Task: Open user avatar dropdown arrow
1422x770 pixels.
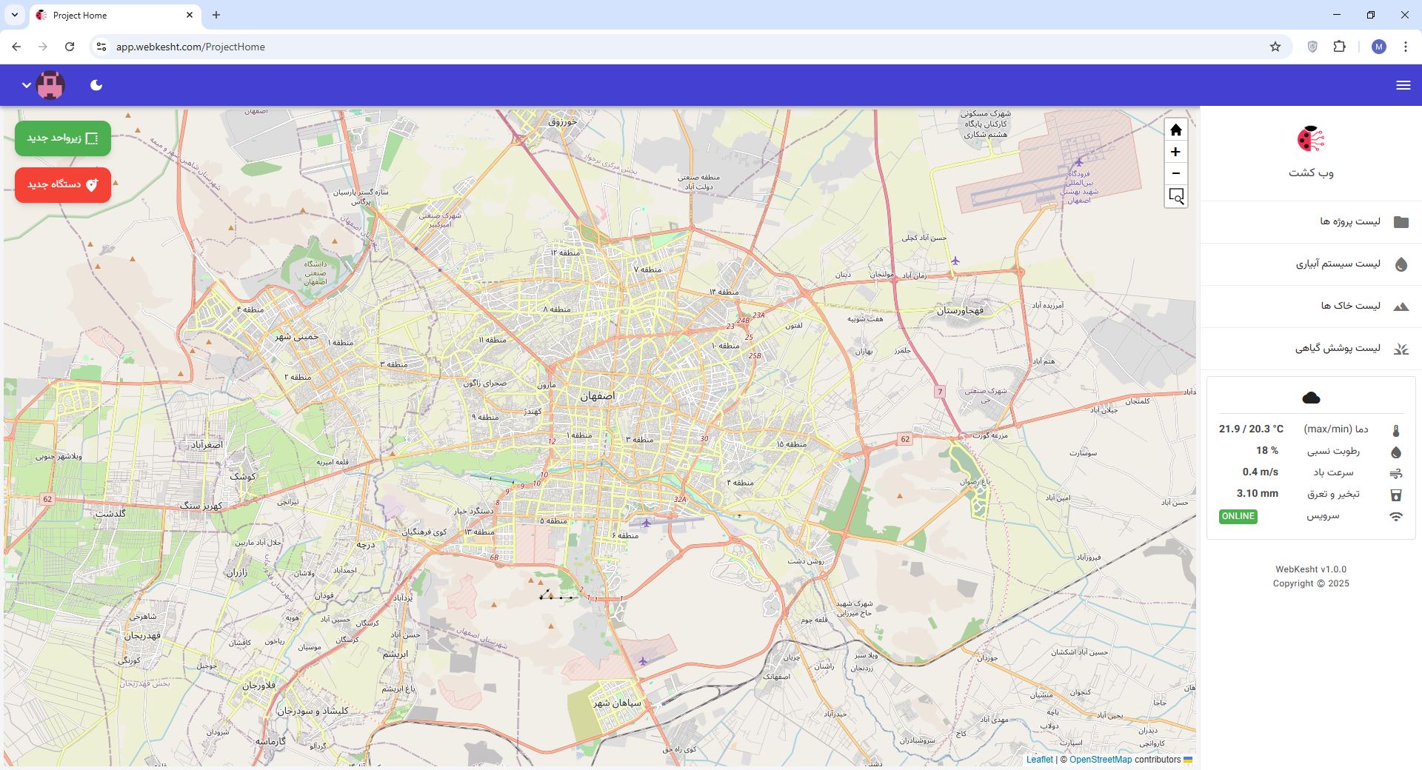Action: 27,85
